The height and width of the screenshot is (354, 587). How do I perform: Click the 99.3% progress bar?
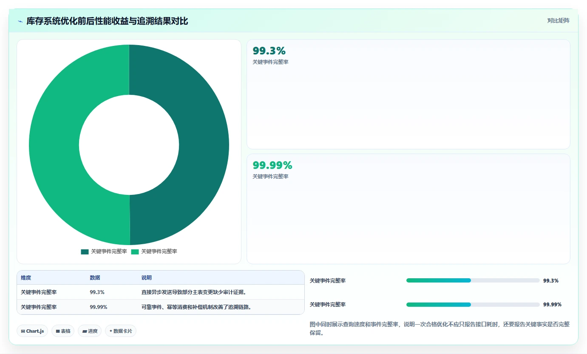(x=473, y=280)
